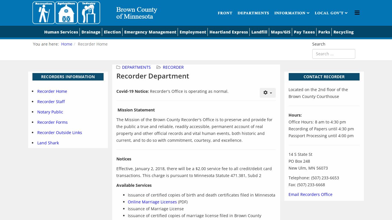Click the Fax (507) 233-6668 text
392x220 pixels.
(x=307, y=185)
